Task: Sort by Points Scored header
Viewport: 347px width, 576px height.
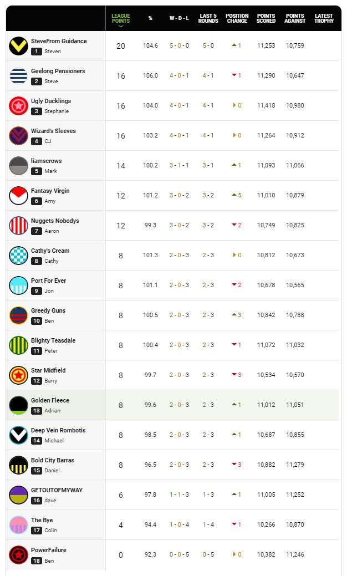Action: coord(266,18)
